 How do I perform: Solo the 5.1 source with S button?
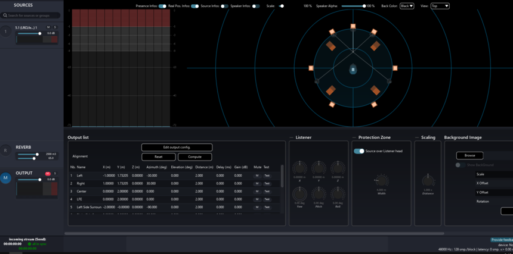point(55,27)
